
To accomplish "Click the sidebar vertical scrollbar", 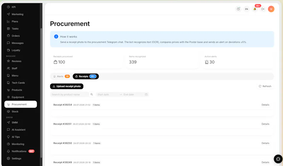I will (41, 93).
